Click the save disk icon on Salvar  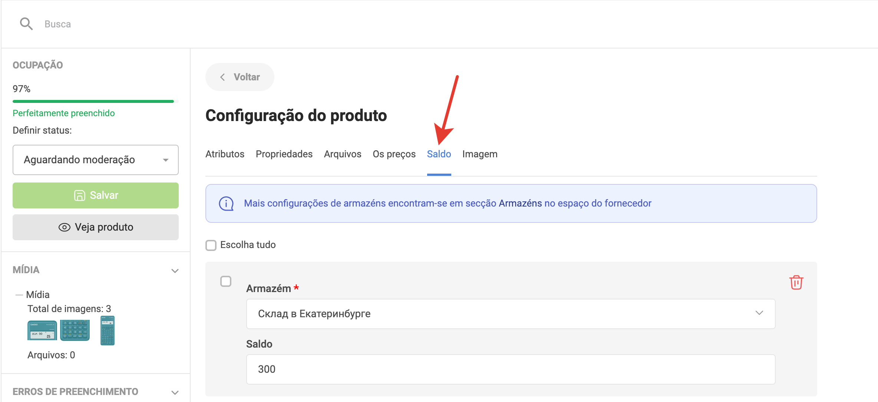(79, 195)
